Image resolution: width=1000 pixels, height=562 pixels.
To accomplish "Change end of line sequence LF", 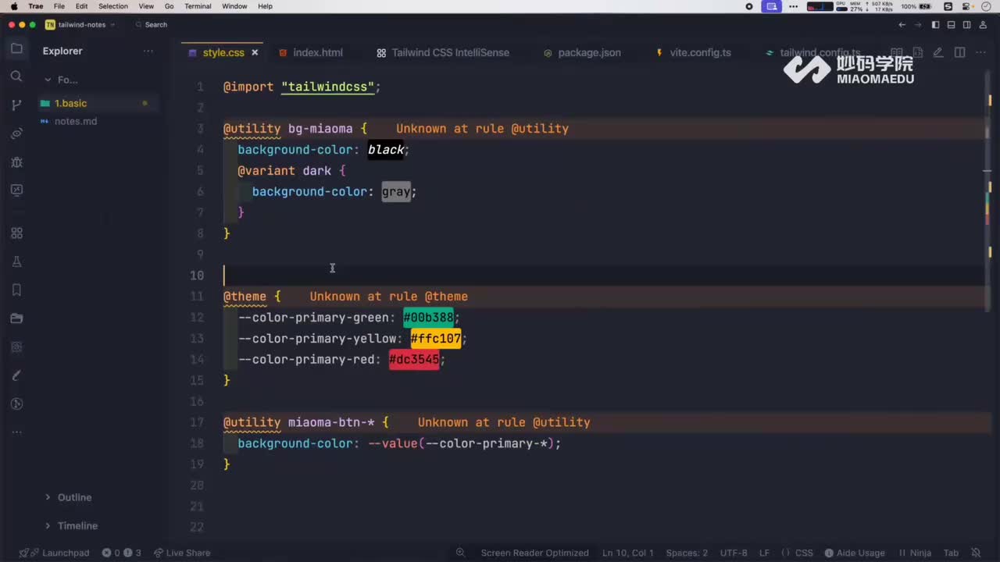I will 764,553.
